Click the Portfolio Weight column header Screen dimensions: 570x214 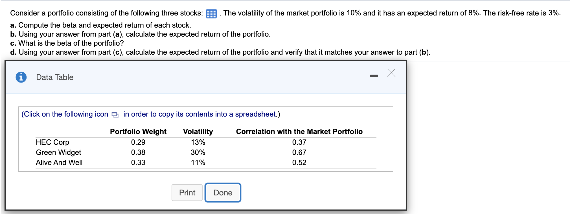pos(138,131)
